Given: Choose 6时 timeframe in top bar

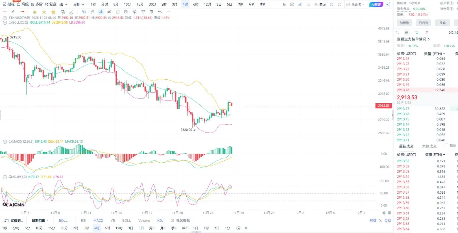Looking at the screenshot, I should pos(196,4).
